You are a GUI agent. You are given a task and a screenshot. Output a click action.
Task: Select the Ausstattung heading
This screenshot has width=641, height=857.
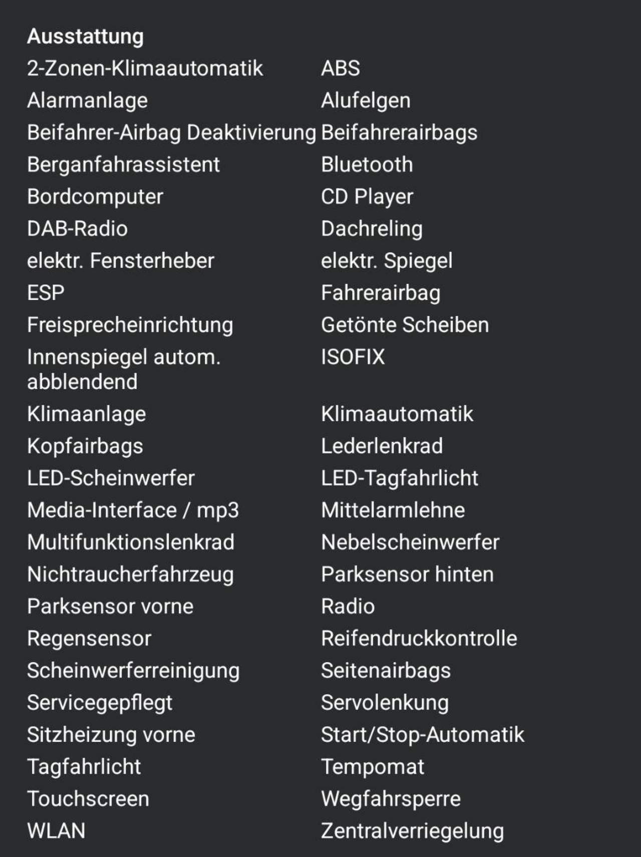click(x=85, y=37)
